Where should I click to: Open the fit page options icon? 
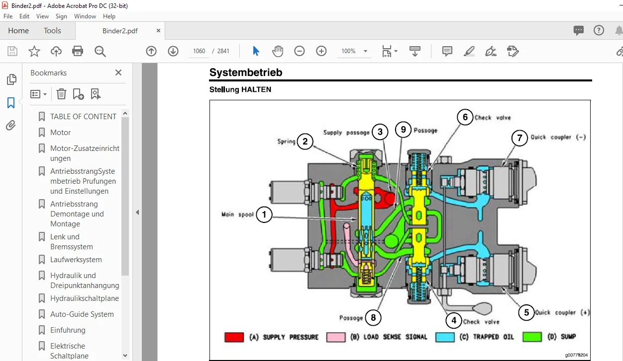[x=390, y=51]
